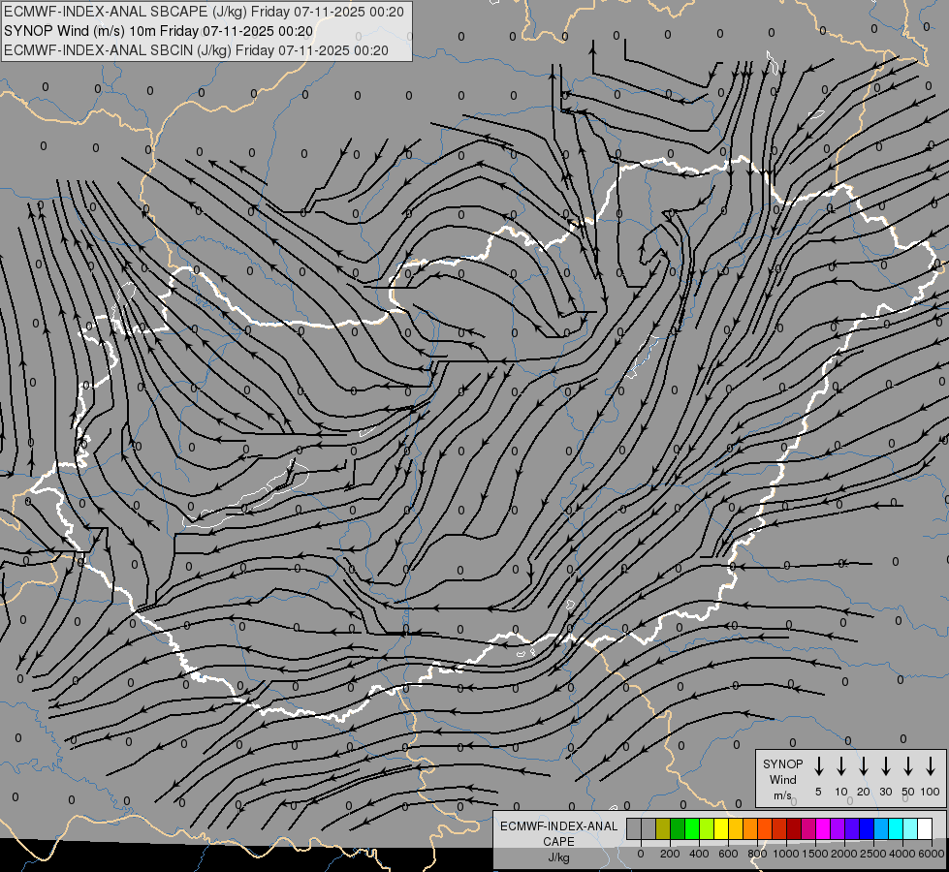Pick the yellow-green CAPE swatch
This screenshot has height=872, width=949.
(x=707, y=829)
